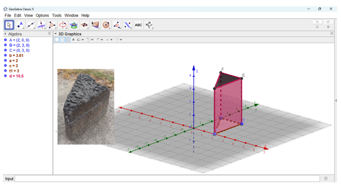Select the Move arrow tool
This screenshot has width=341, height=188.
tap(9, 25)
